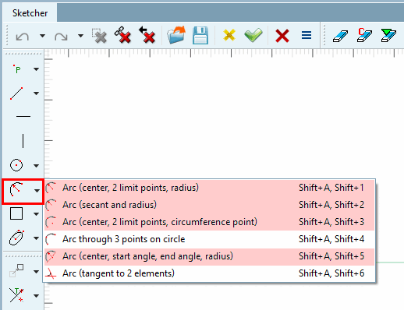Expand the Rectangle tool dropdown
The image size is (404, 310).
coord(36,214)
